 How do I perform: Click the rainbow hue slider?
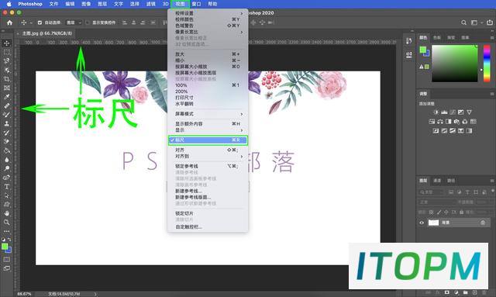click(x=487, y=64)
